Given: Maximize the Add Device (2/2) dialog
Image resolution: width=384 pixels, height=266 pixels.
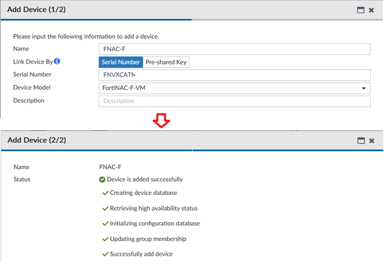Looking at the screenshot, I should [360, 141].
